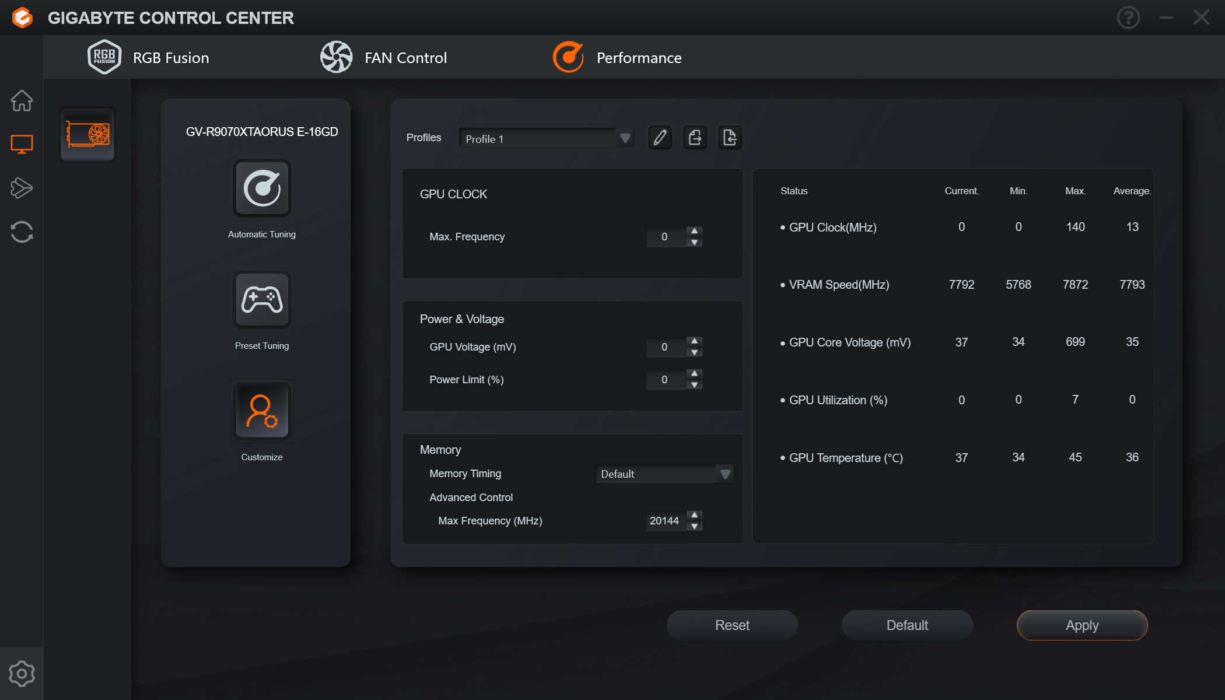The image size is (1225, 700).
Task: Decrease GPU Voltage with down arrow
Action: tap(694, 352)
